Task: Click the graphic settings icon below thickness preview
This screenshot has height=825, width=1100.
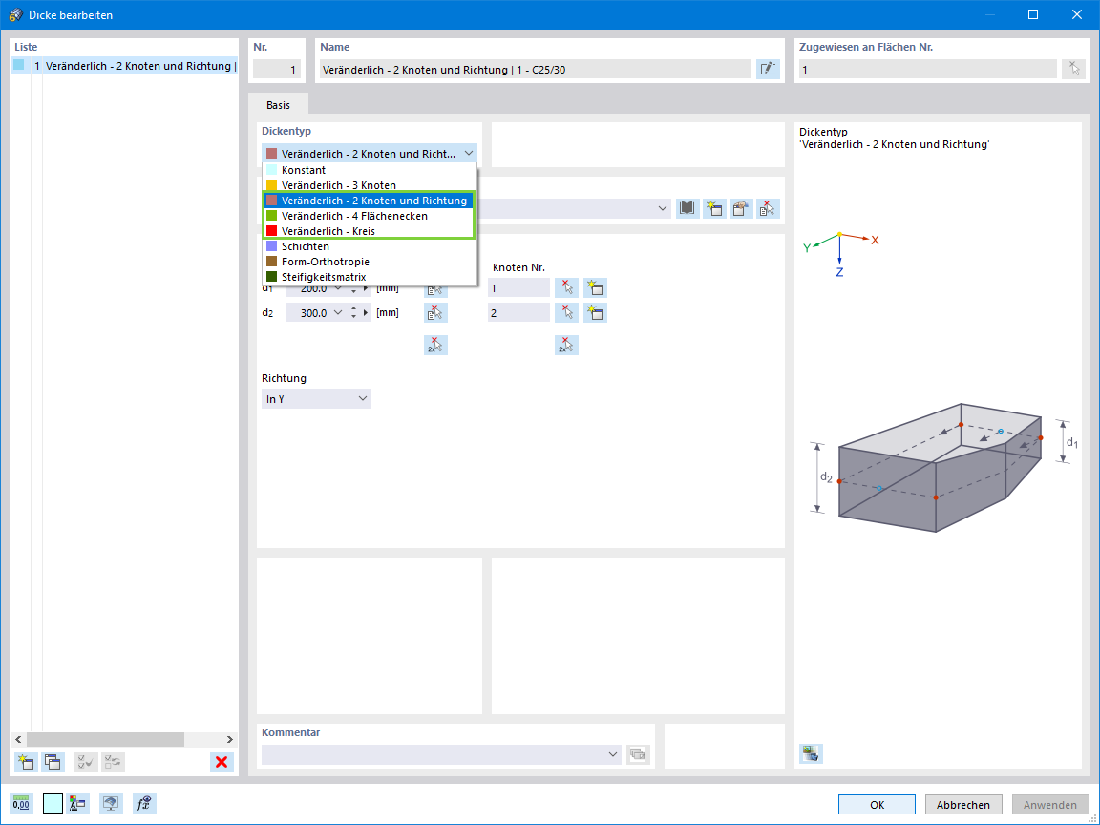Action: point(811,754)
